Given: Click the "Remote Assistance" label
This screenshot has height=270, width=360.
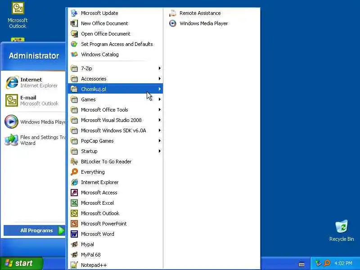Looking at the screenshot, I should pos(200,13).
